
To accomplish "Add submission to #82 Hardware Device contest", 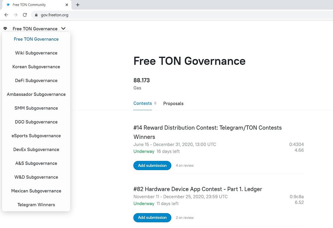I will tap(152, 218).
